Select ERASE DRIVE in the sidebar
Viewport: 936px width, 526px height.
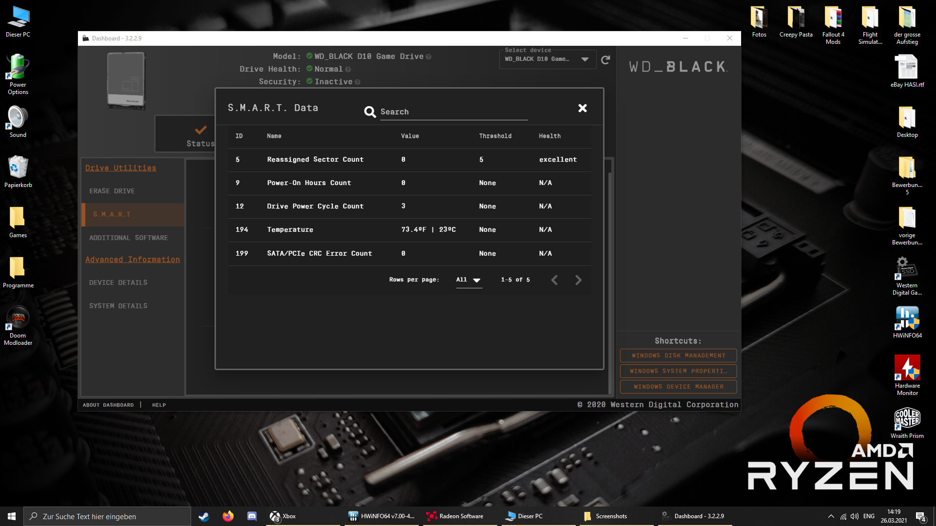112,191
